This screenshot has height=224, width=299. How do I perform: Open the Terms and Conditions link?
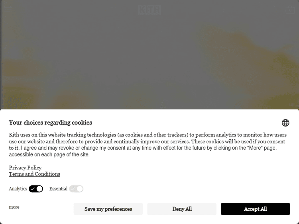coord(34,174)
